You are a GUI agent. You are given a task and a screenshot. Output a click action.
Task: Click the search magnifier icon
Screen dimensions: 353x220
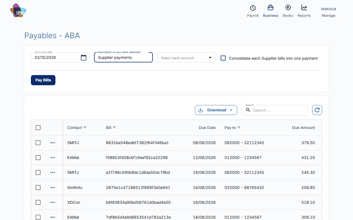(x=248, y=110)
